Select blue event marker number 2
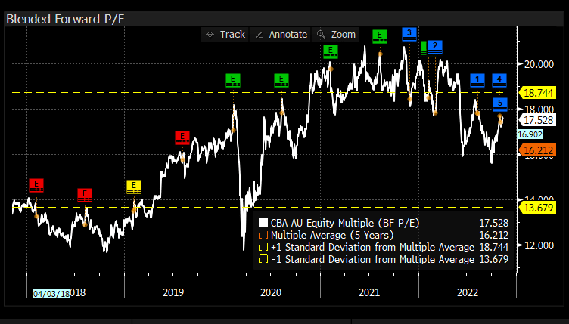 coord(434,47)
